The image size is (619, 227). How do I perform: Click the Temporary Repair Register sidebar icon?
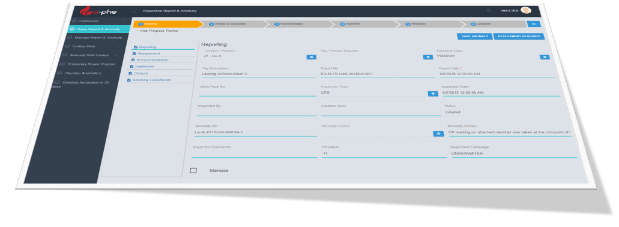(x=62, y=64)
